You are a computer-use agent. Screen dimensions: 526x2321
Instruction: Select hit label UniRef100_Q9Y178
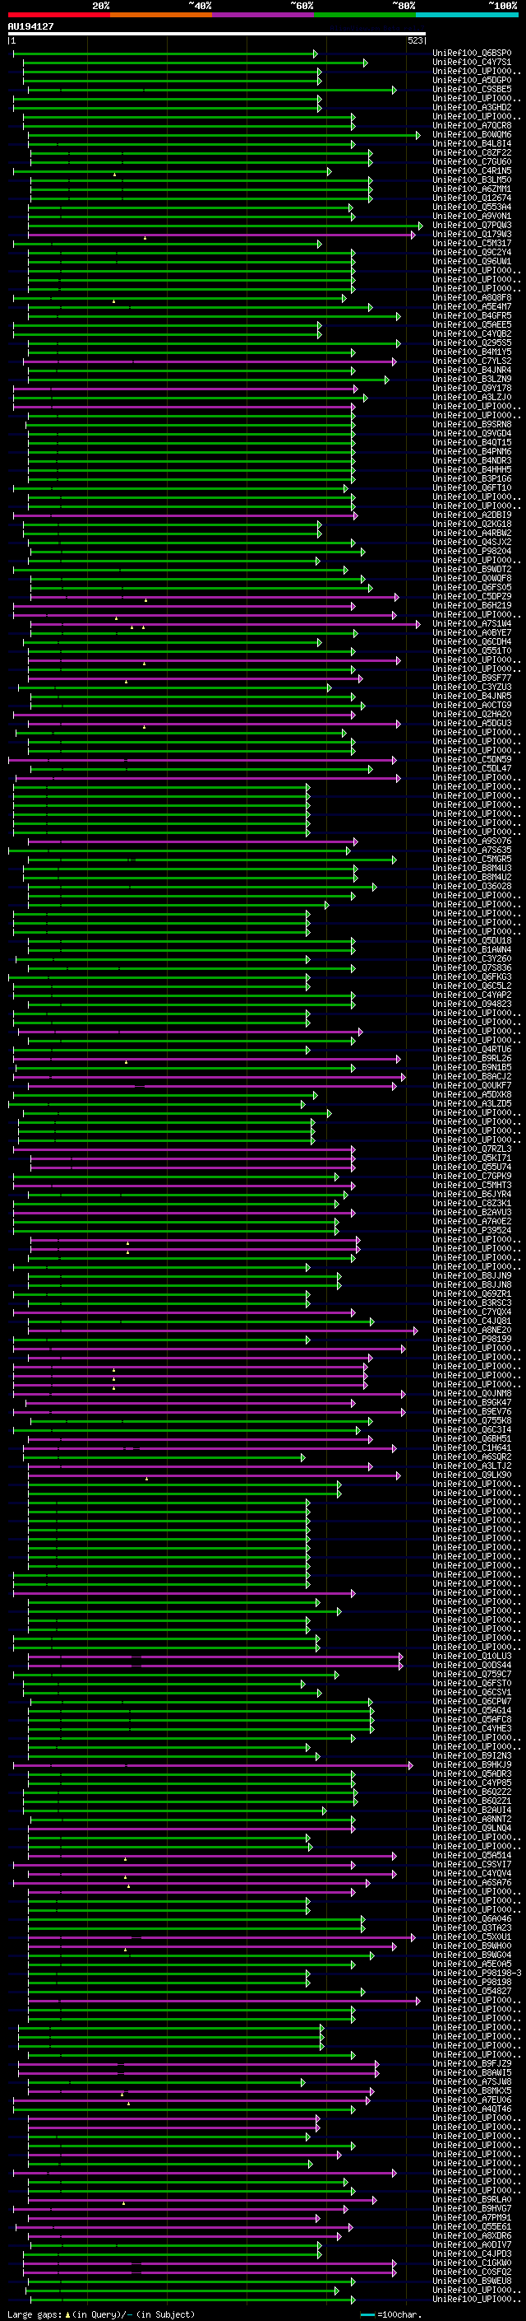point(472,389)
